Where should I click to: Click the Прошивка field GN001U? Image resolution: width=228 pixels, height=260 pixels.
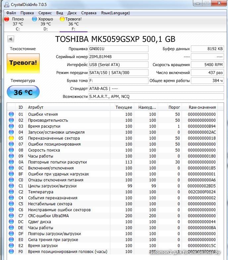119,49
